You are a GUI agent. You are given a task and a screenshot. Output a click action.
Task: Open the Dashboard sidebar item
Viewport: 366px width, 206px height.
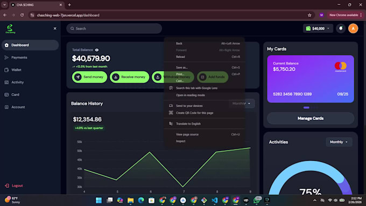[30, 45]
